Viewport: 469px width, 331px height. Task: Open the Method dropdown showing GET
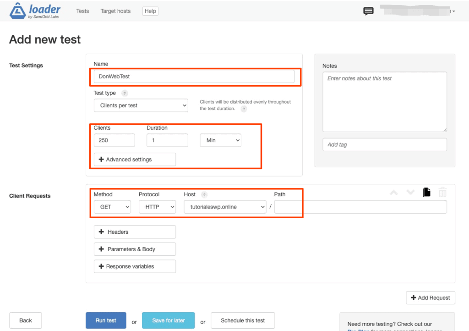(x=112, y=207)
